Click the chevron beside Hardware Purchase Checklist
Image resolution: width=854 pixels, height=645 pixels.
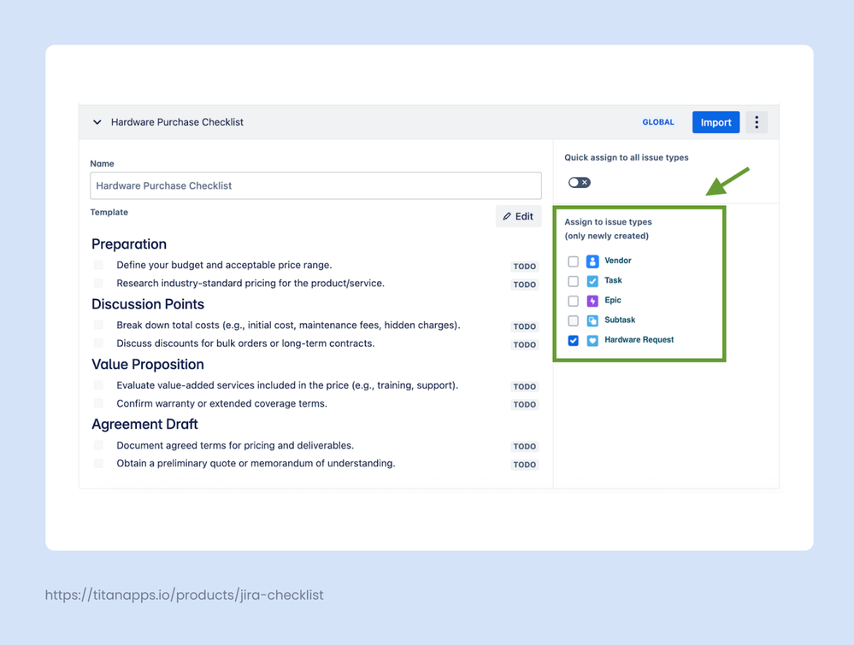(97, 121)
